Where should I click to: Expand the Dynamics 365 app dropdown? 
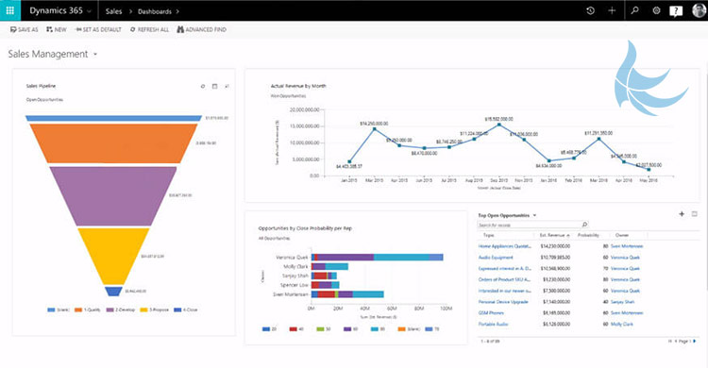[89, 10]
